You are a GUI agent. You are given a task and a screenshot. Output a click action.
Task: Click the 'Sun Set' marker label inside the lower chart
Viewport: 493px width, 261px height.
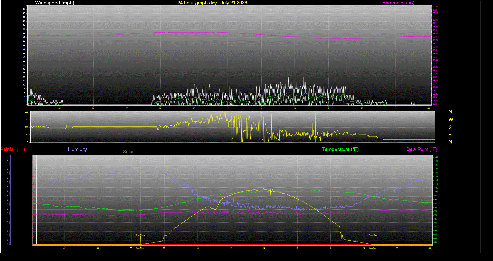coord(373,235)
